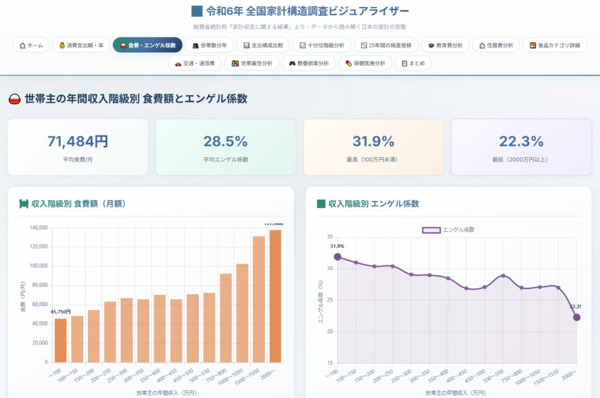Click the 31.9% data point on line chart
The image size is (600, 398).
[337, 257]
